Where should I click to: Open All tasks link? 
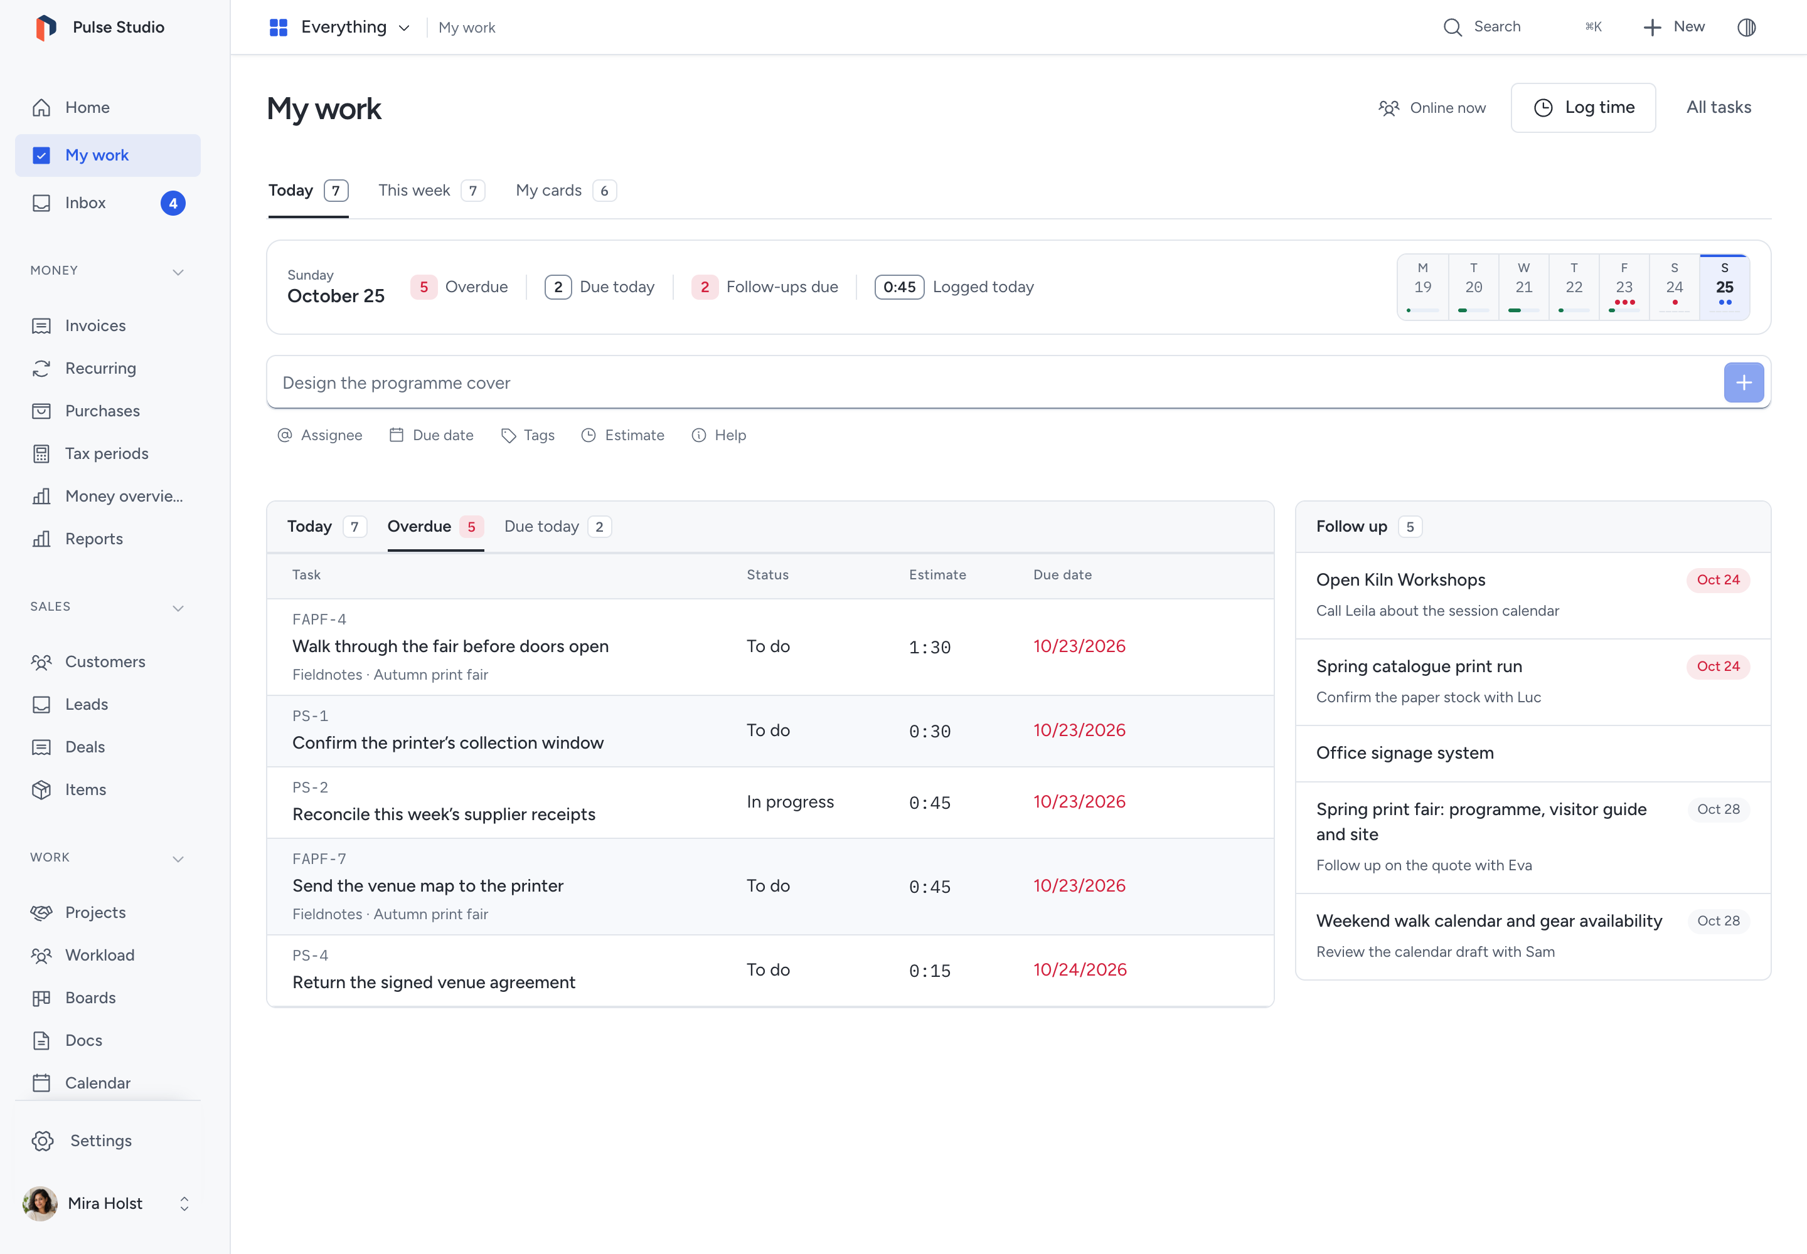[x=1719, y=108]
